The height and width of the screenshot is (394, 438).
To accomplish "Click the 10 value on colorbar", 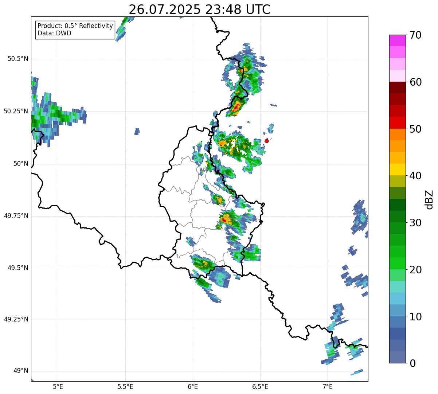I will pos(416,316).
